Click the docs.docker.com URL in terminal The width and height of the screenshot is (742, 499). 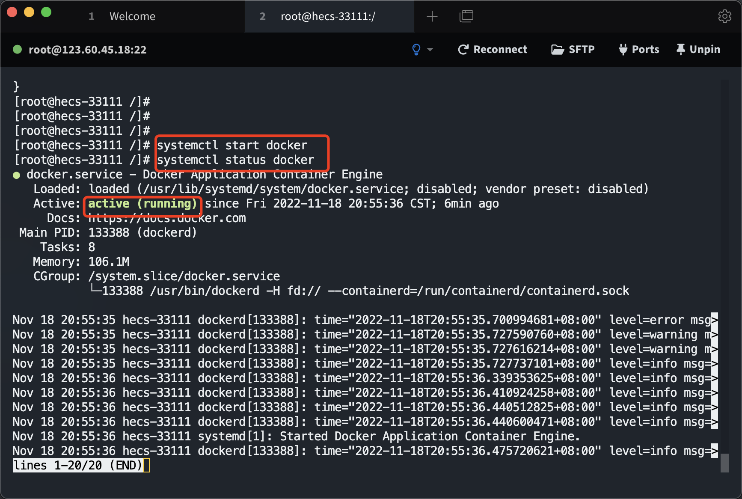(167, 218)
